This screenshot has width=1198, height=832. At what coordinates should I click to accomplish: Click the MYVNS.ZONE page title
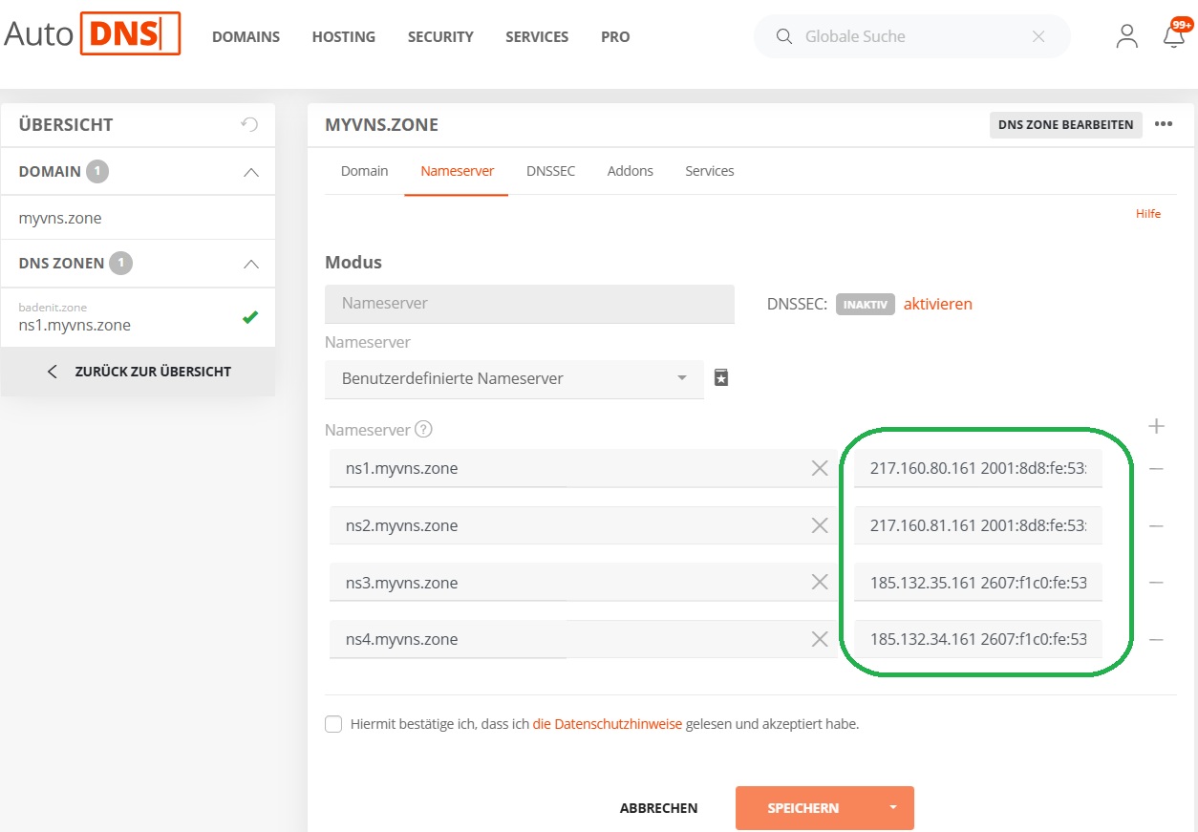[x=382, y=124]
